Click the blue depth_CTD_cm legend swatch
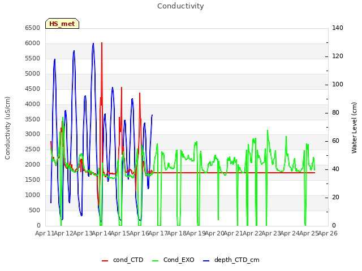This screenshot has width=362, height=271. (x=206, y=261)
